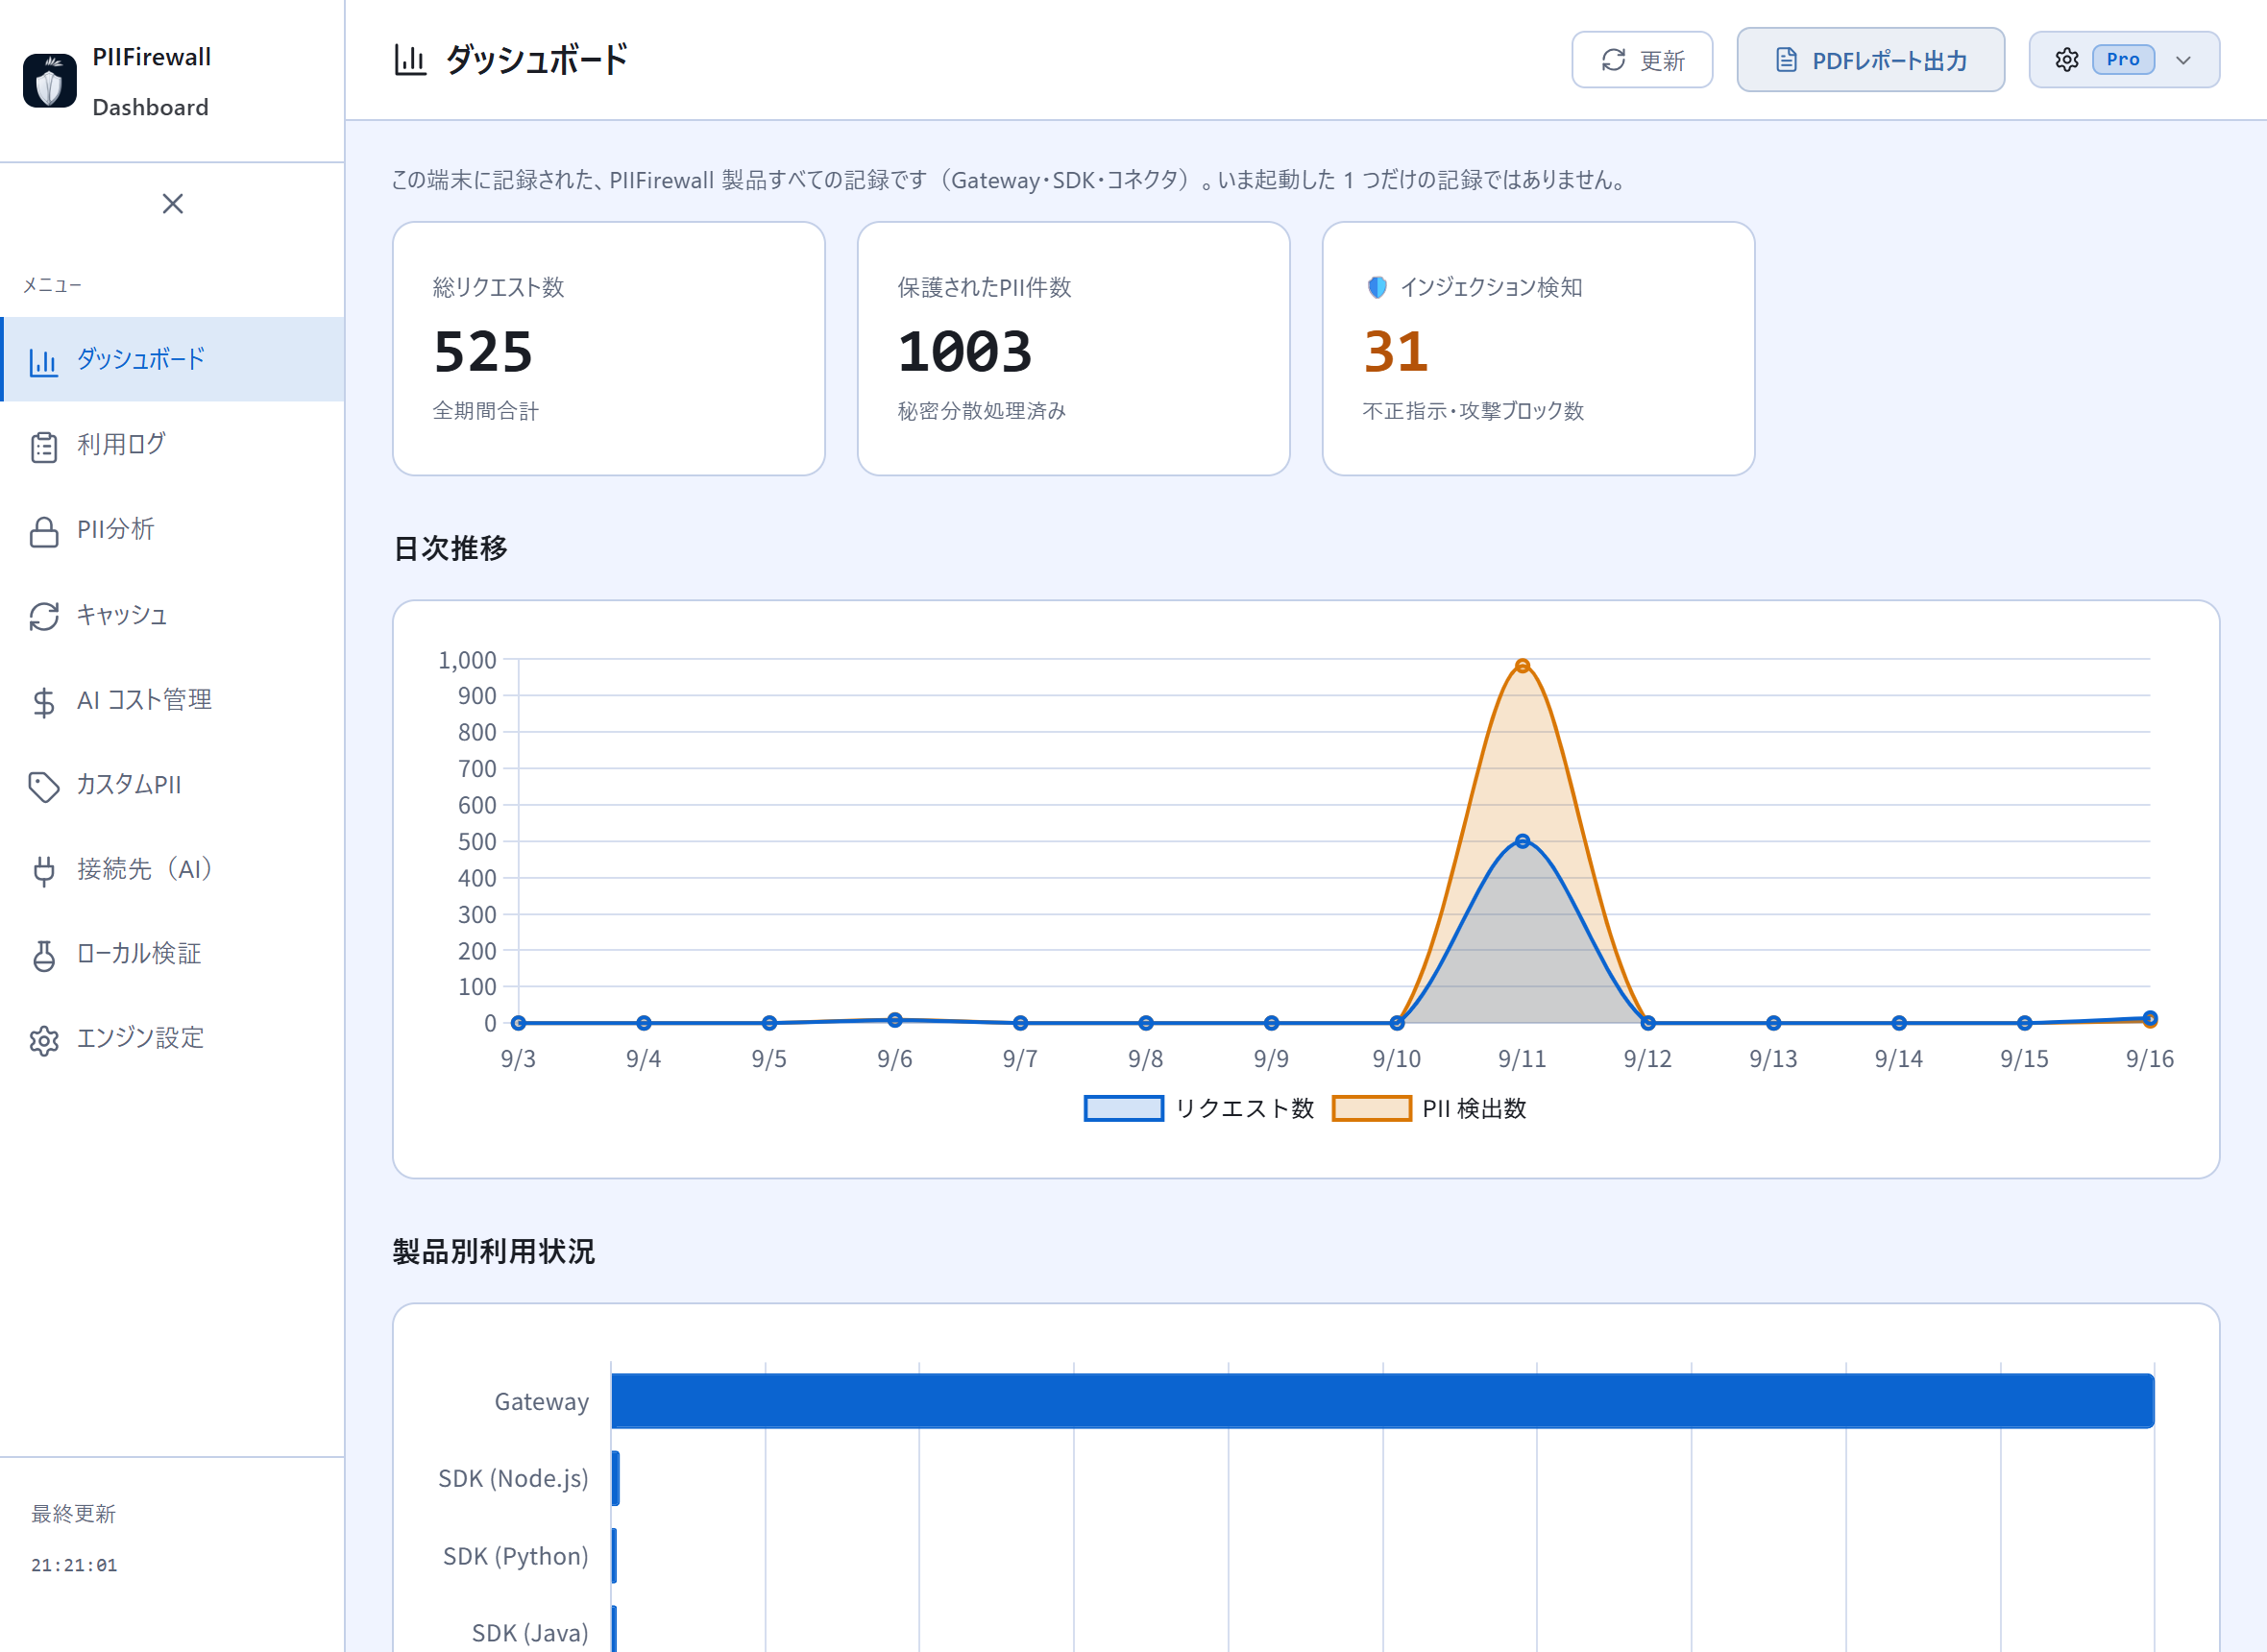This screenshot has width=2267, height=1652.
Task: Expand the Pro settings dropdown chevron
Action: tap(2183, 60)
